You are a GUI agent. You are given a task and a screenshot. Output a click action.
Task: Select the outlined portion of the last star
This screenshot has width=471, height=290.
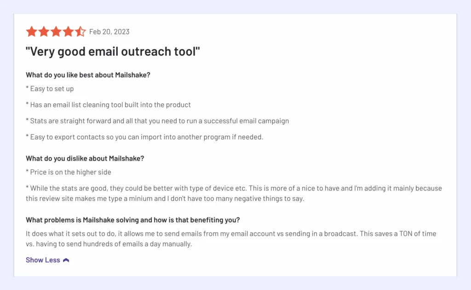click(x=83, y=31)
